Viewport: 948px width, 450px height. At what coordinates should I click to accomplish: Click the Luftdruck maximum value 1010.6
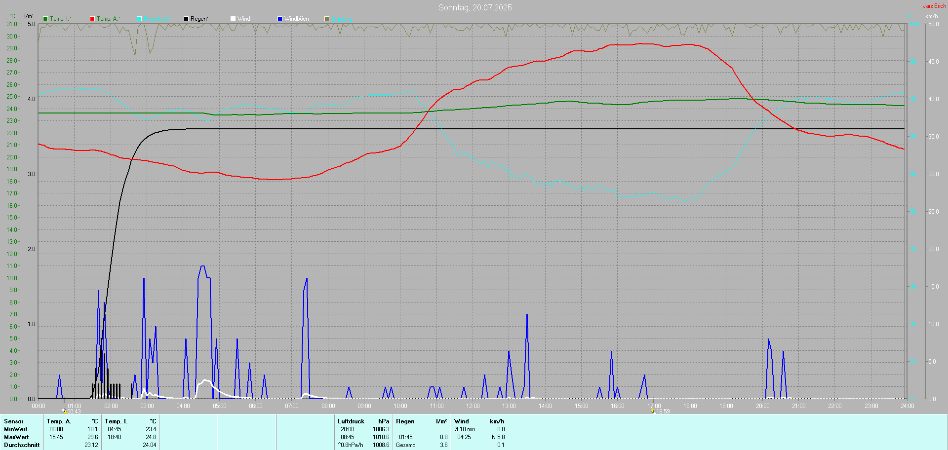tap(381, 437)
